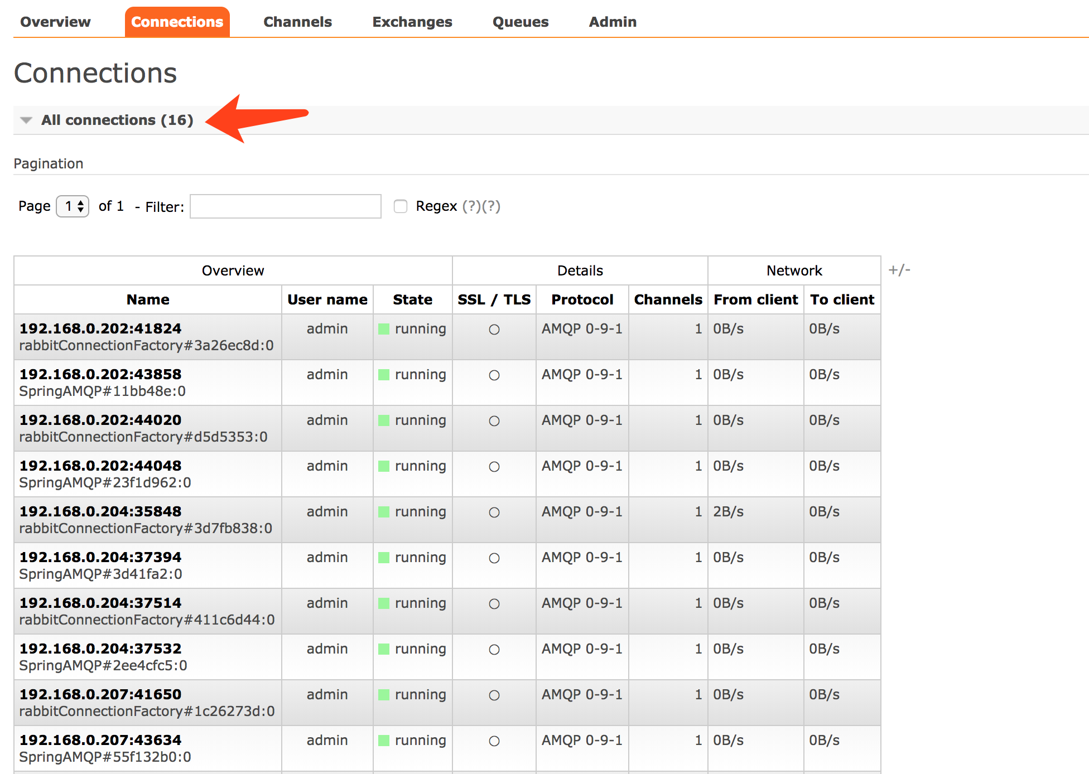This screenshot has height=774, width=1089.
Task: Sort by SSL / TLS column
Action: click(494, 299)
